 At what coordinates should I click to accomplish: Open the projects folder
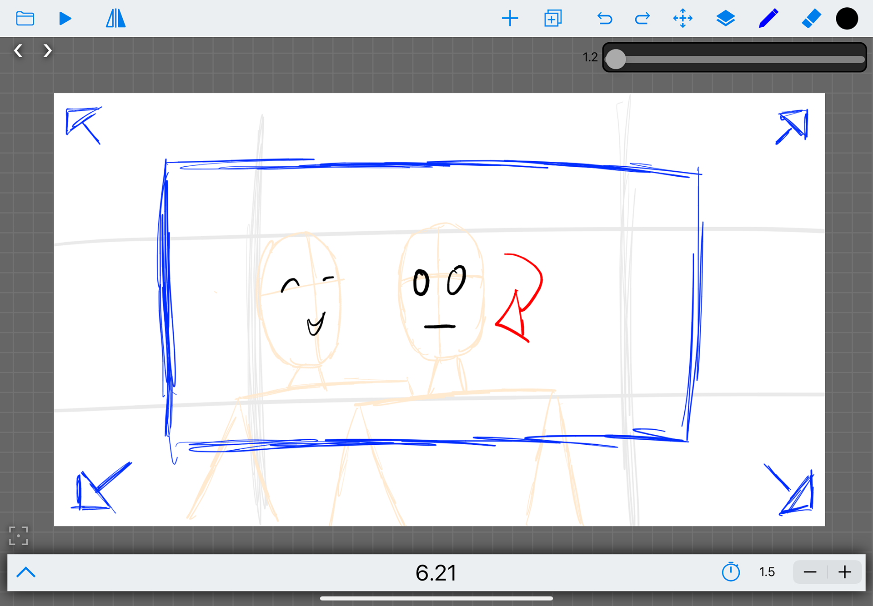[x=25, y=18]
